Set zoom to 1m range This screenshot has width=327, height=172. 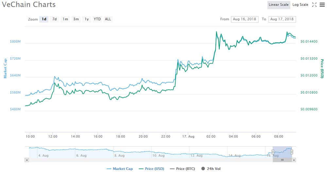pos(65,19)
